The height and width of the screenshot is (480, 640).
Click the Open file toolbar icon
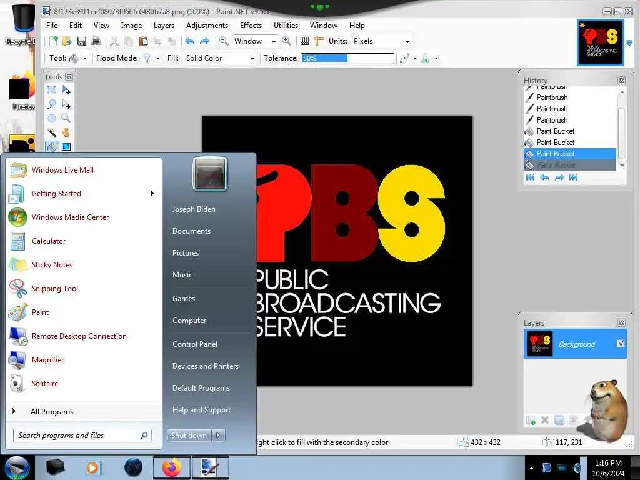(x=67, y=41)
